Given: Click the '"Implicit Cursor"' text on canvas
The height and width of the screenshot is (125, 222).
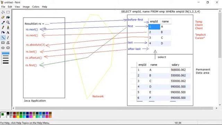Looking at the screenshot, I should [200, 36].
